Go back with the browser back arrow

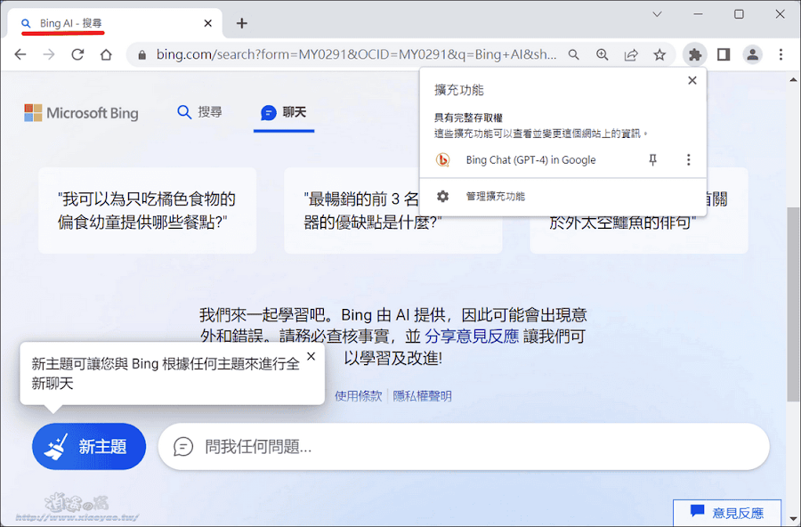20,54
